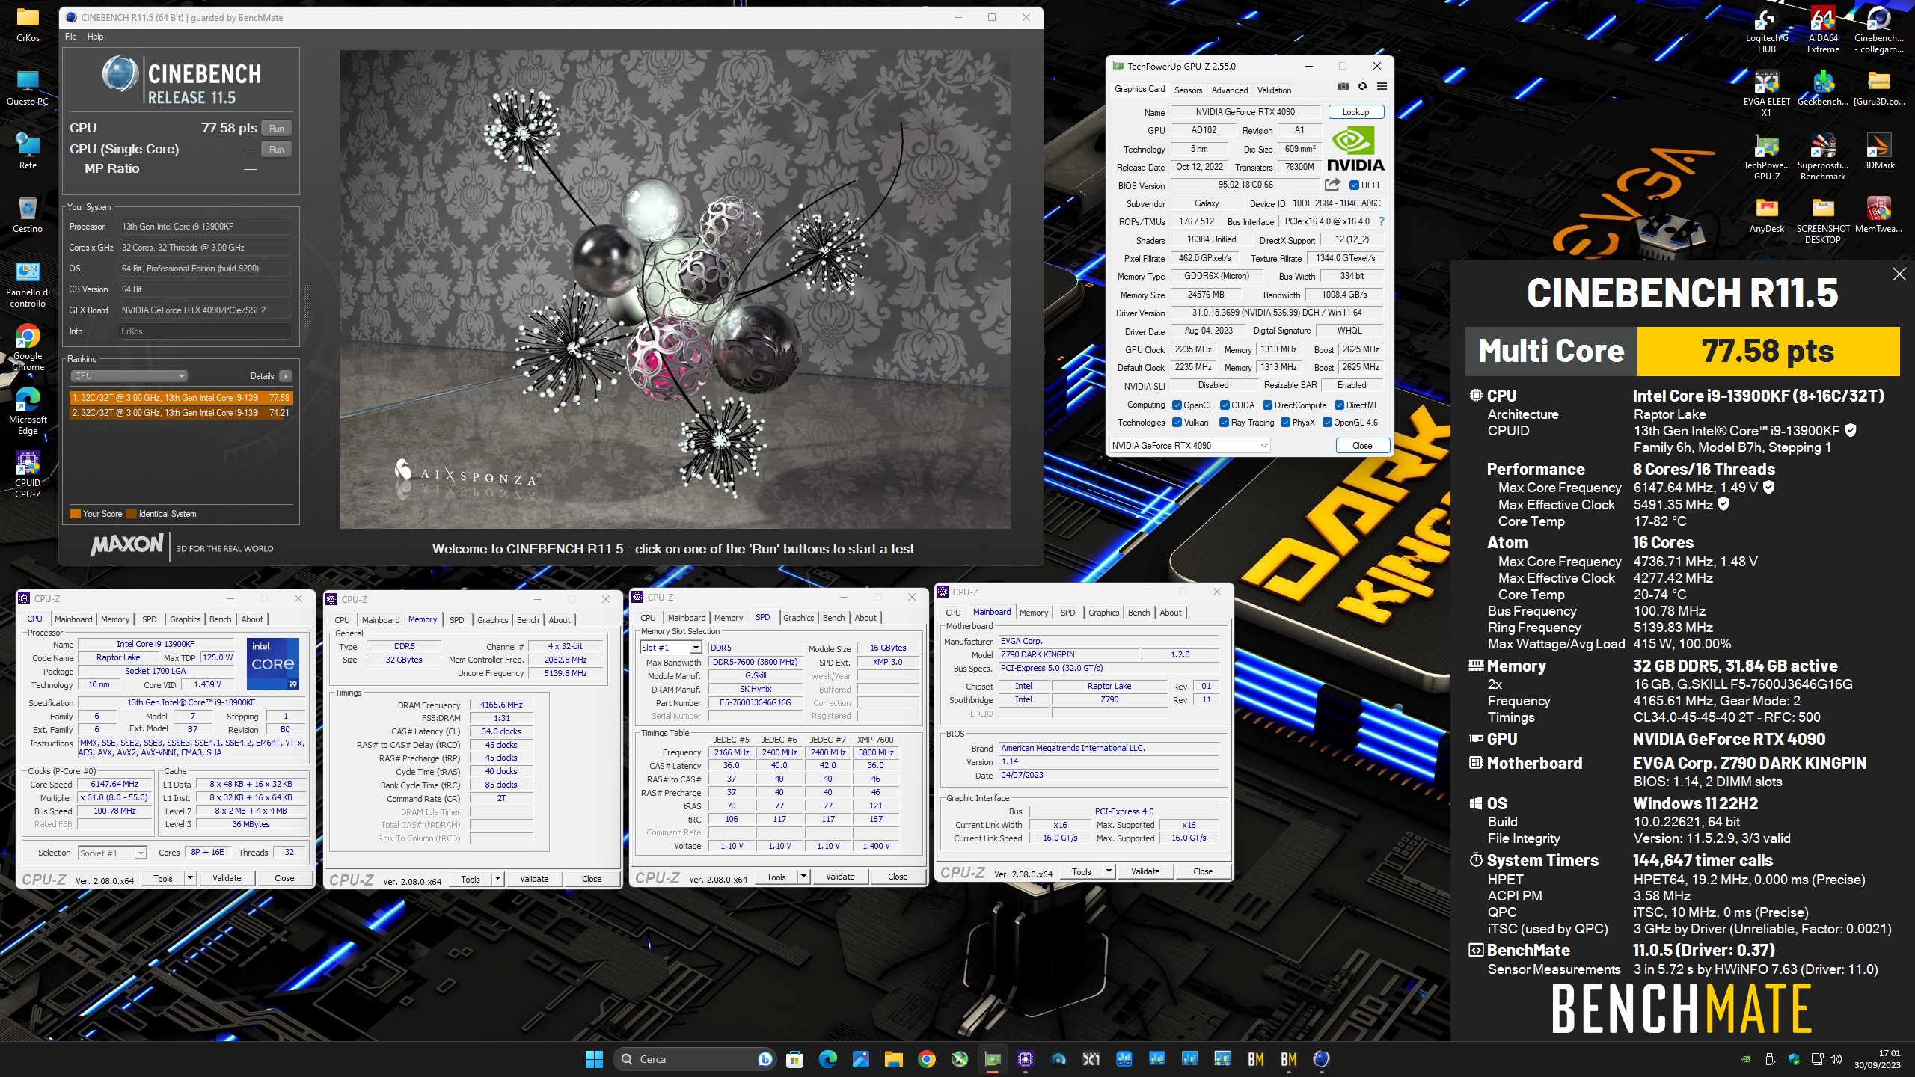Open Pannello di controllo desktop icon

[x=28, y=284]
